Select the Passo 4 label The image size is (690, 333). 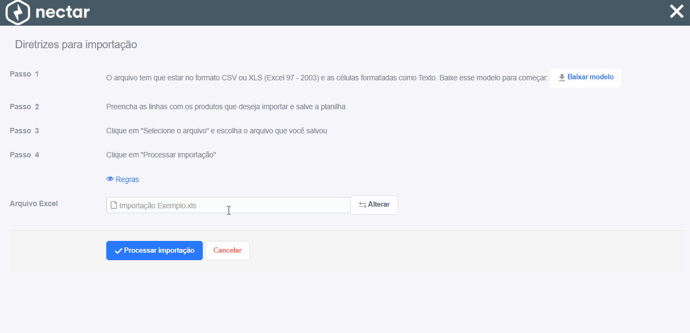(24, 155)
